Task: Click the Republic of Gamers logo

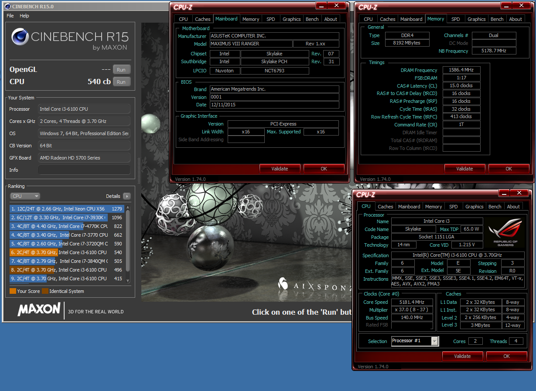Action: click(505, 233)
